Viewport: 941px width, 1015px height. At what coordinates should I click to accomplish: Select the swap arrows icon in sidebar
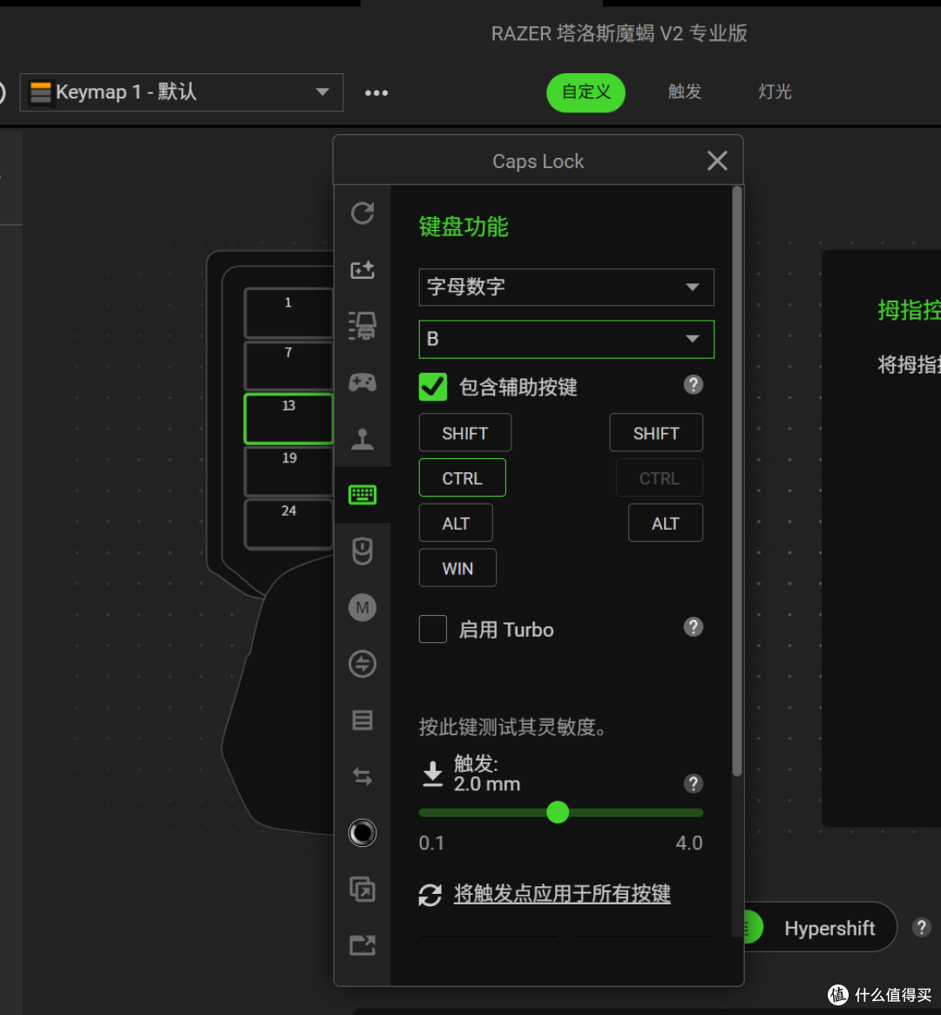click(x=362, y=776)
